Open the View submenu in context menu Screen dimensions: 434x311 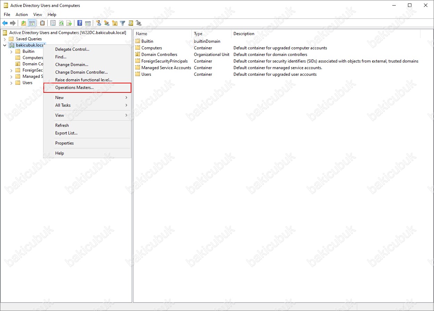87,115
